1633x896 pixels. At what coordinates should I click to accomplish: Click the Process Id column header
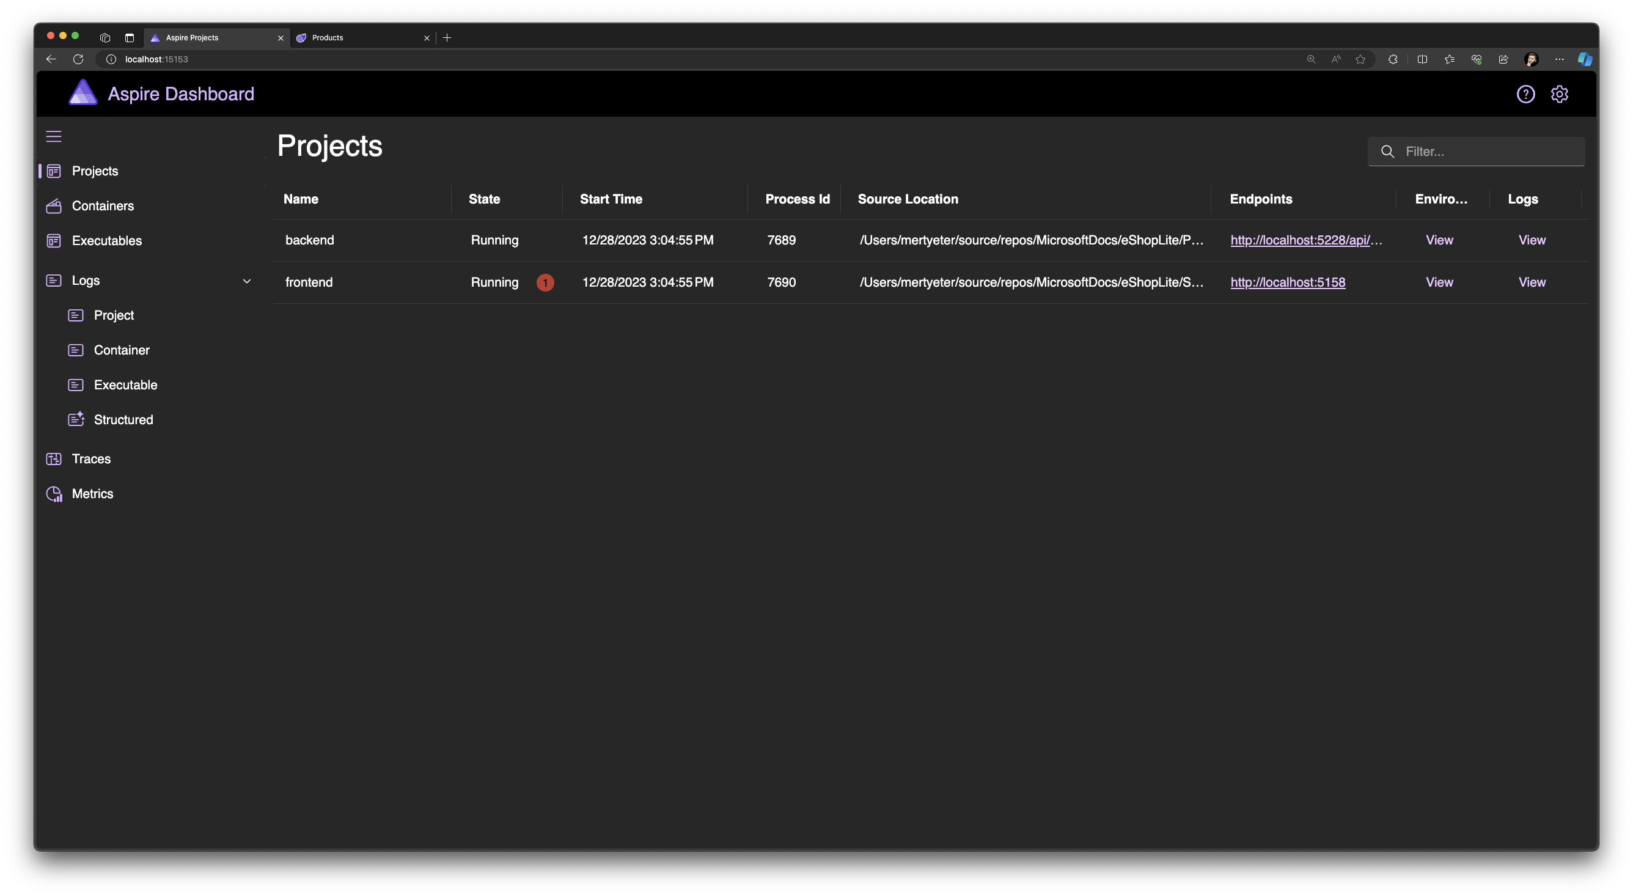click(x=798, y=199)
